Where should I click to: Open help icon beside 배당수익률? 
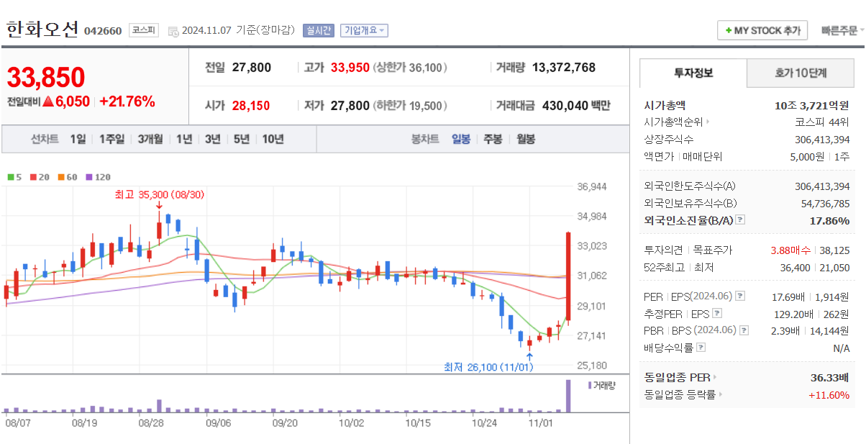pyautogui.click(x=701, y=348)
